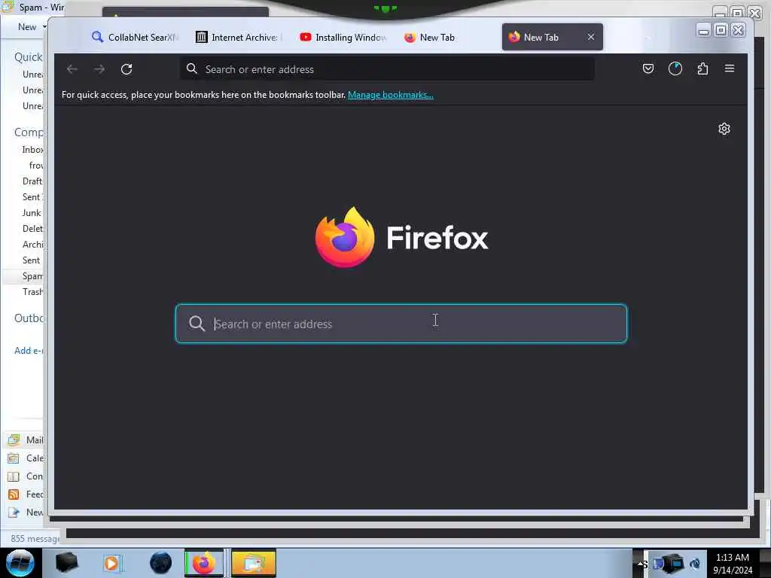
Task: Select Drafts folder in mail window
Action: [32, 181]
